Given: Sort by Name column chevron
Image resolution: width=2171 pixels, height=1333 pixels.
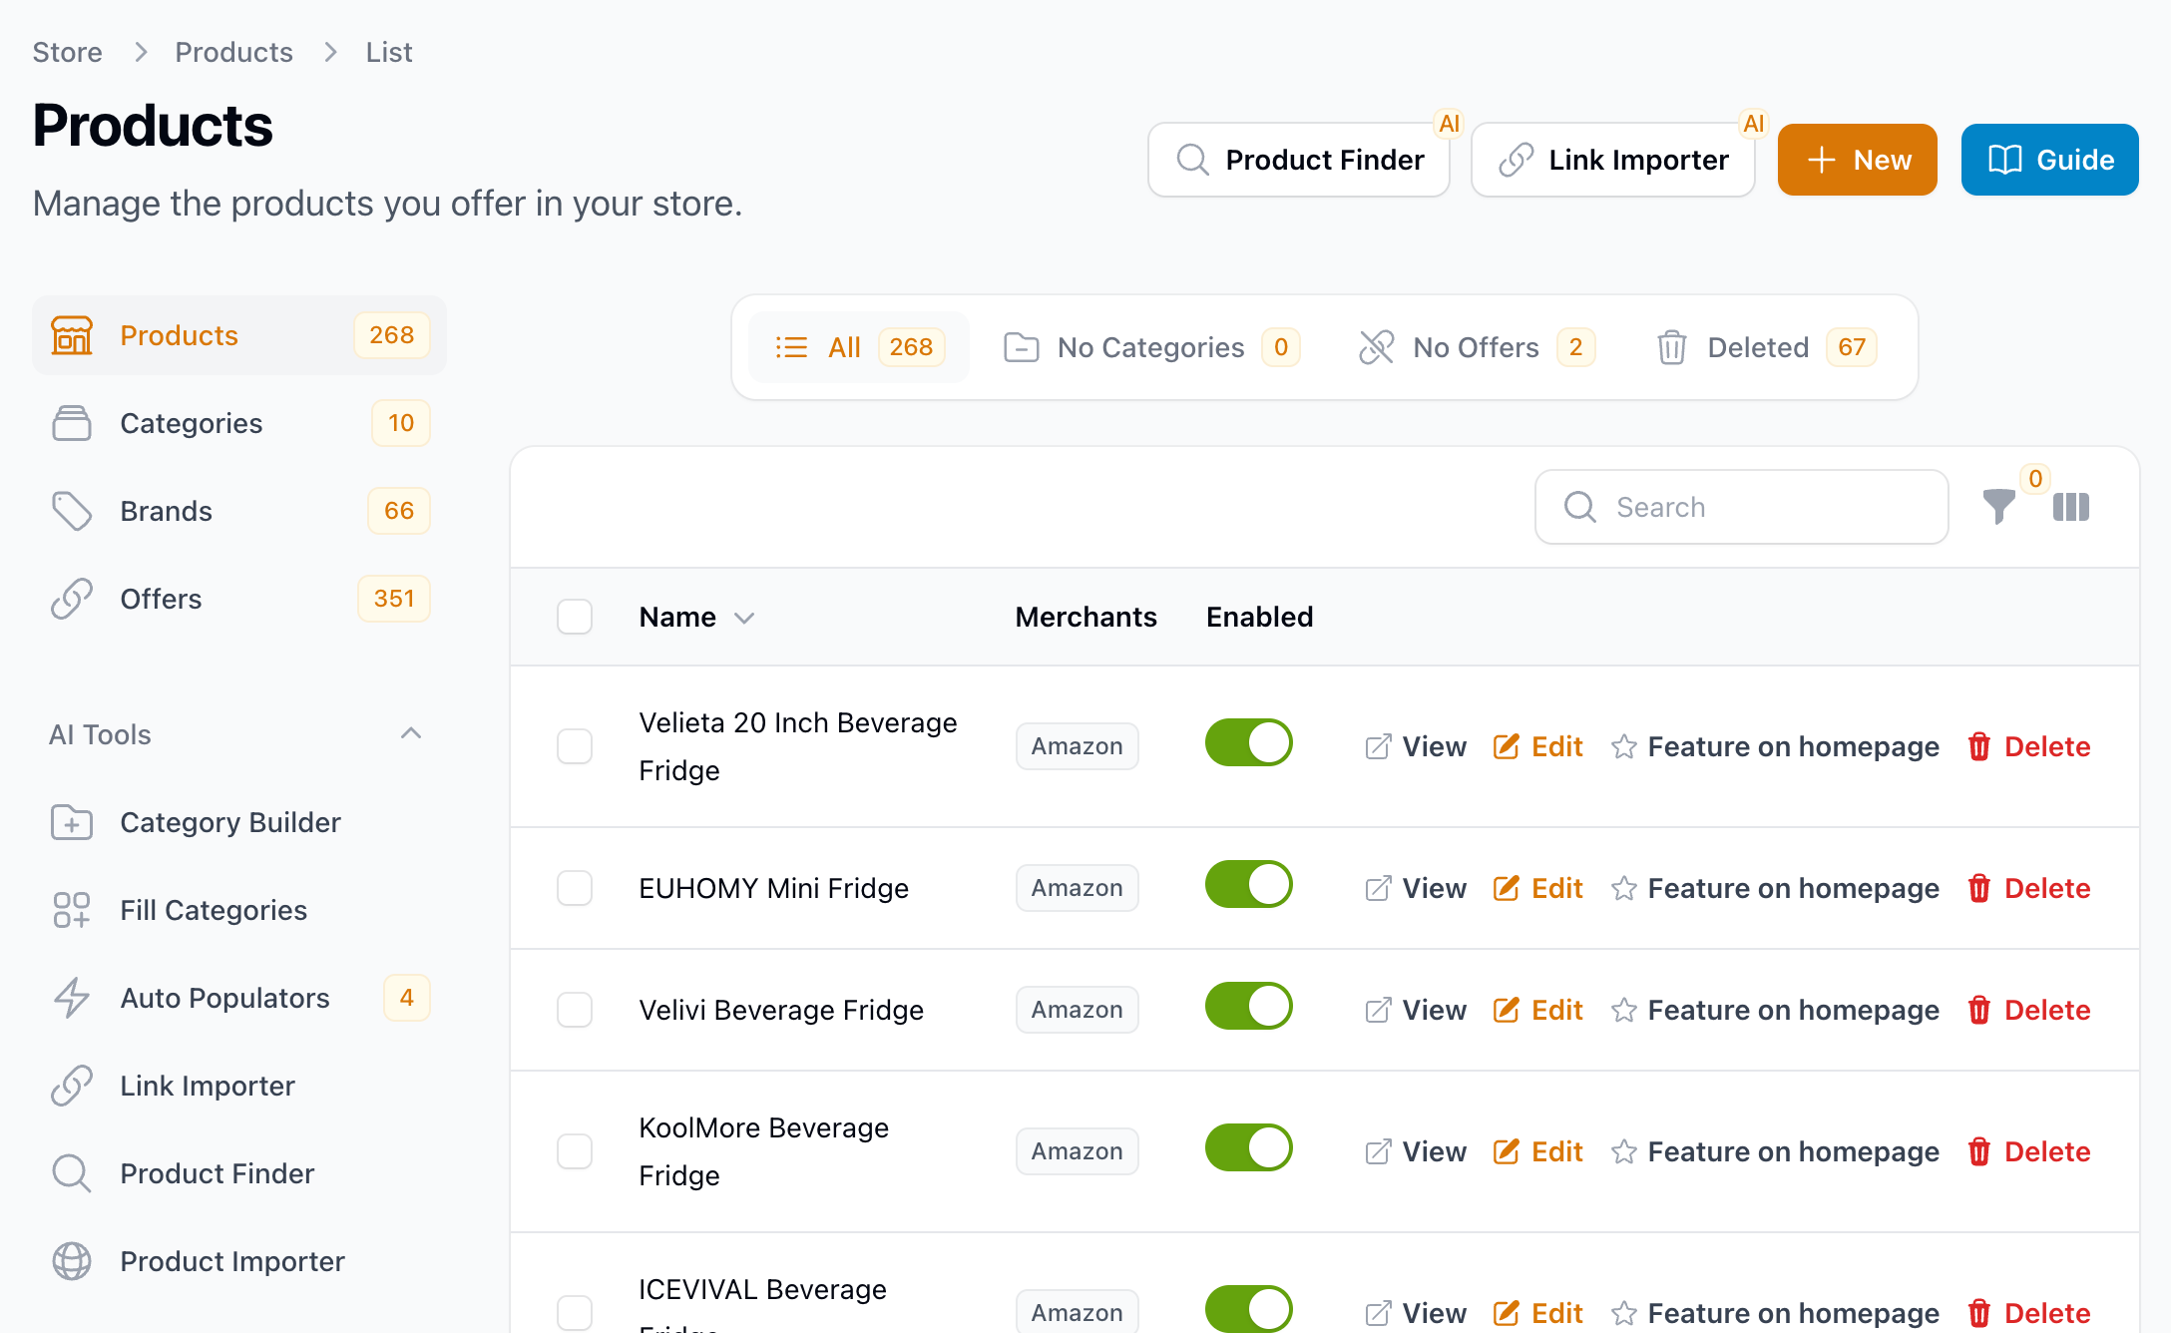Looking at the screenshot, I should (x=744, y=618).
